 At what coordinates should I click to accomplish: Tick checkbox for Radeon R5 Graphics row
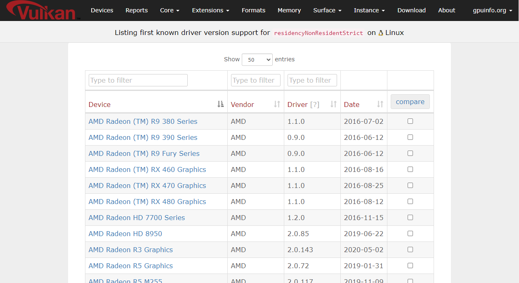pos(410,266)
